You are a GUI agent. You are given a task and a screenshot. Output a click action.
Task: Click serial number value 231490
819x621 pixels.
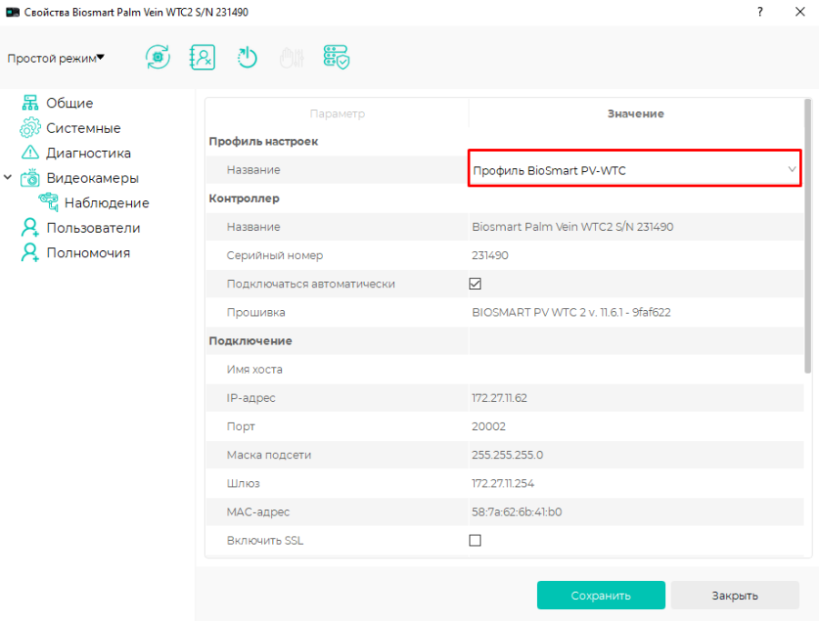tap(490, 255)
